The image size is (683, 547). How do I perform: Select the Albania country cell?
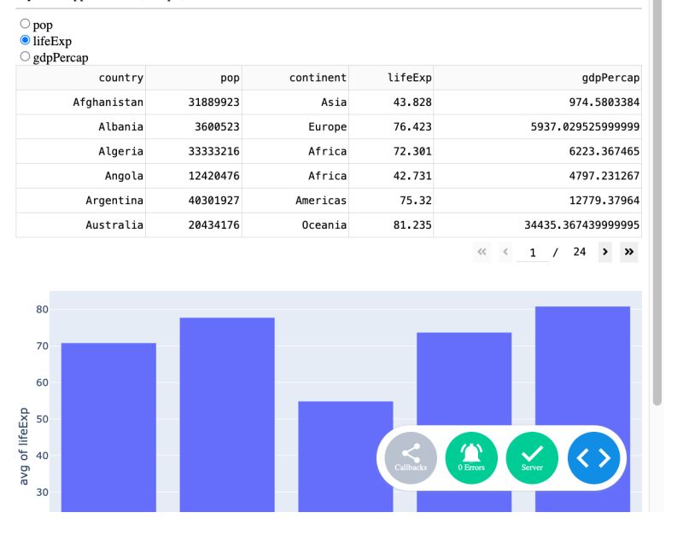80,127
